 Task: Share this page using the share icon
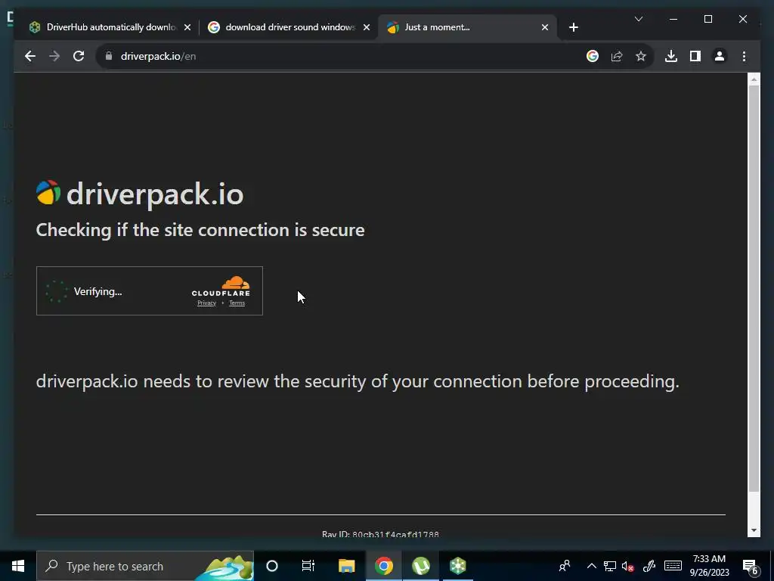pyautogui.click(x=617, y=56)
